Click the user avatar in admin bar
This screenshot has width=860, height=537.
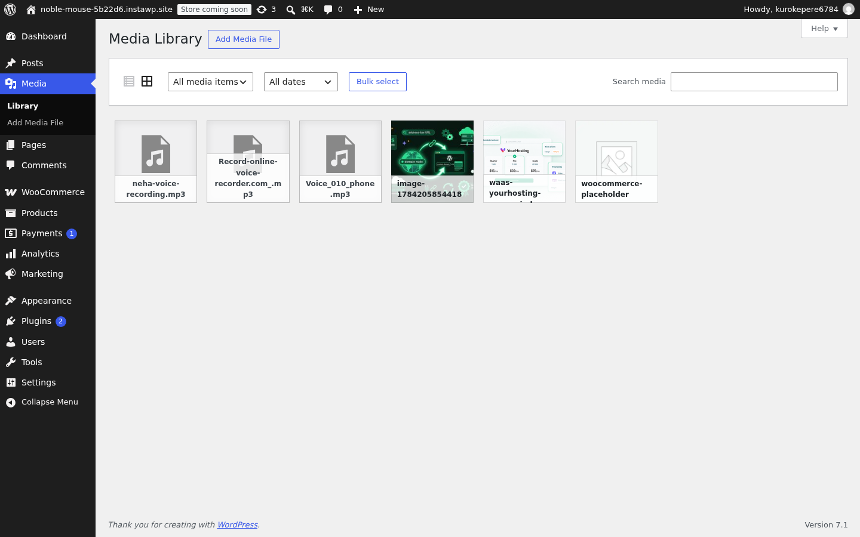point(848,10)
